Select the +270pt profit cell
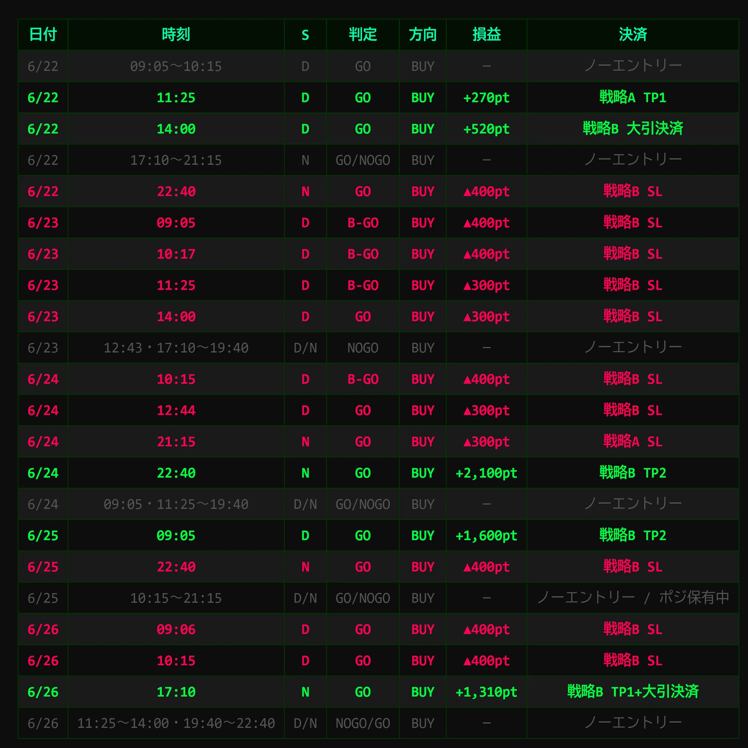 point(487,98)
